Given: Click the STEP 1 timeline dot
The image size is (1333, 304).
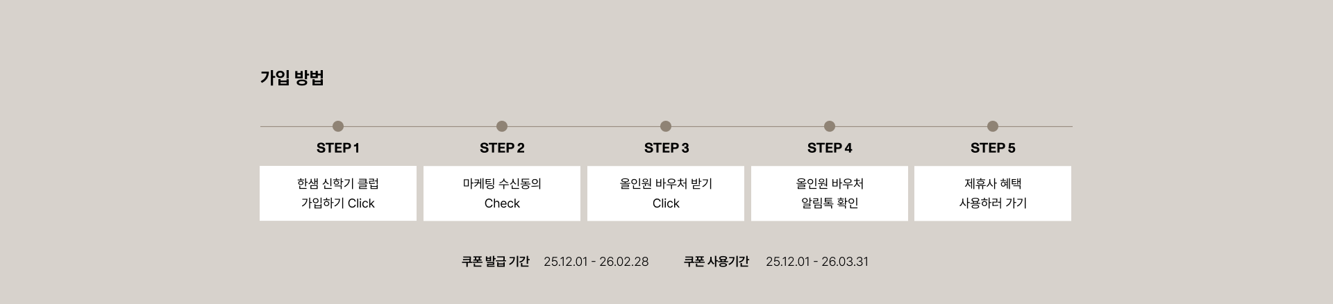Looking at the screenshot, I should coord(338,126).
